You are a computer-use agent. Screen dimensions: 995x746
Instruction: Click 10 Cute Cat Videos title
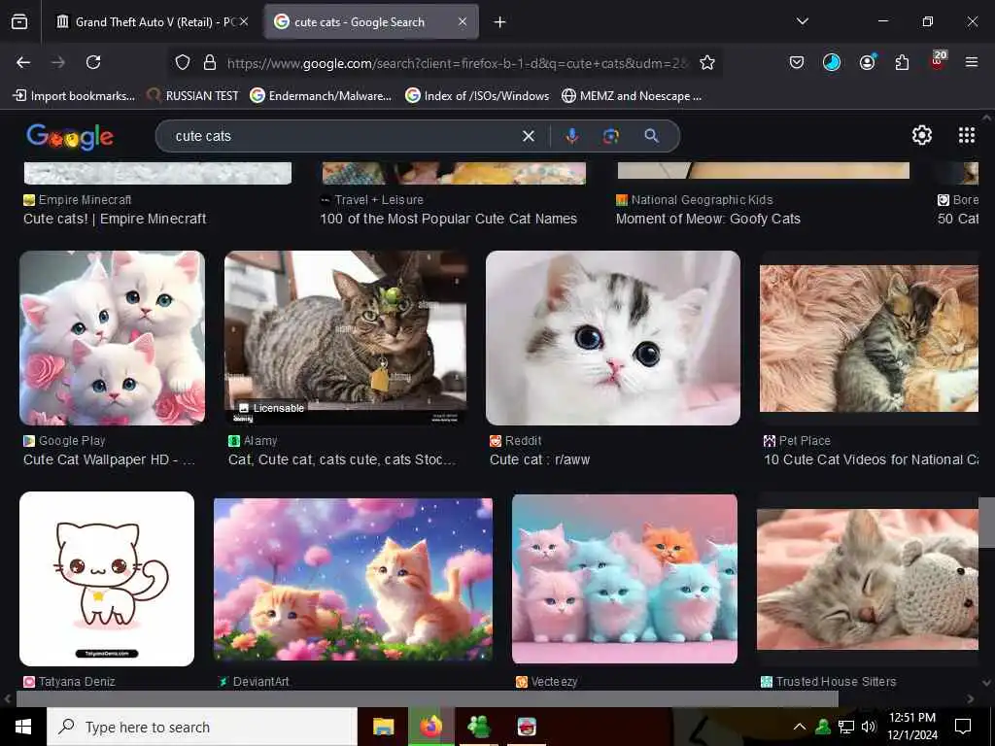(x=871, y=459)
